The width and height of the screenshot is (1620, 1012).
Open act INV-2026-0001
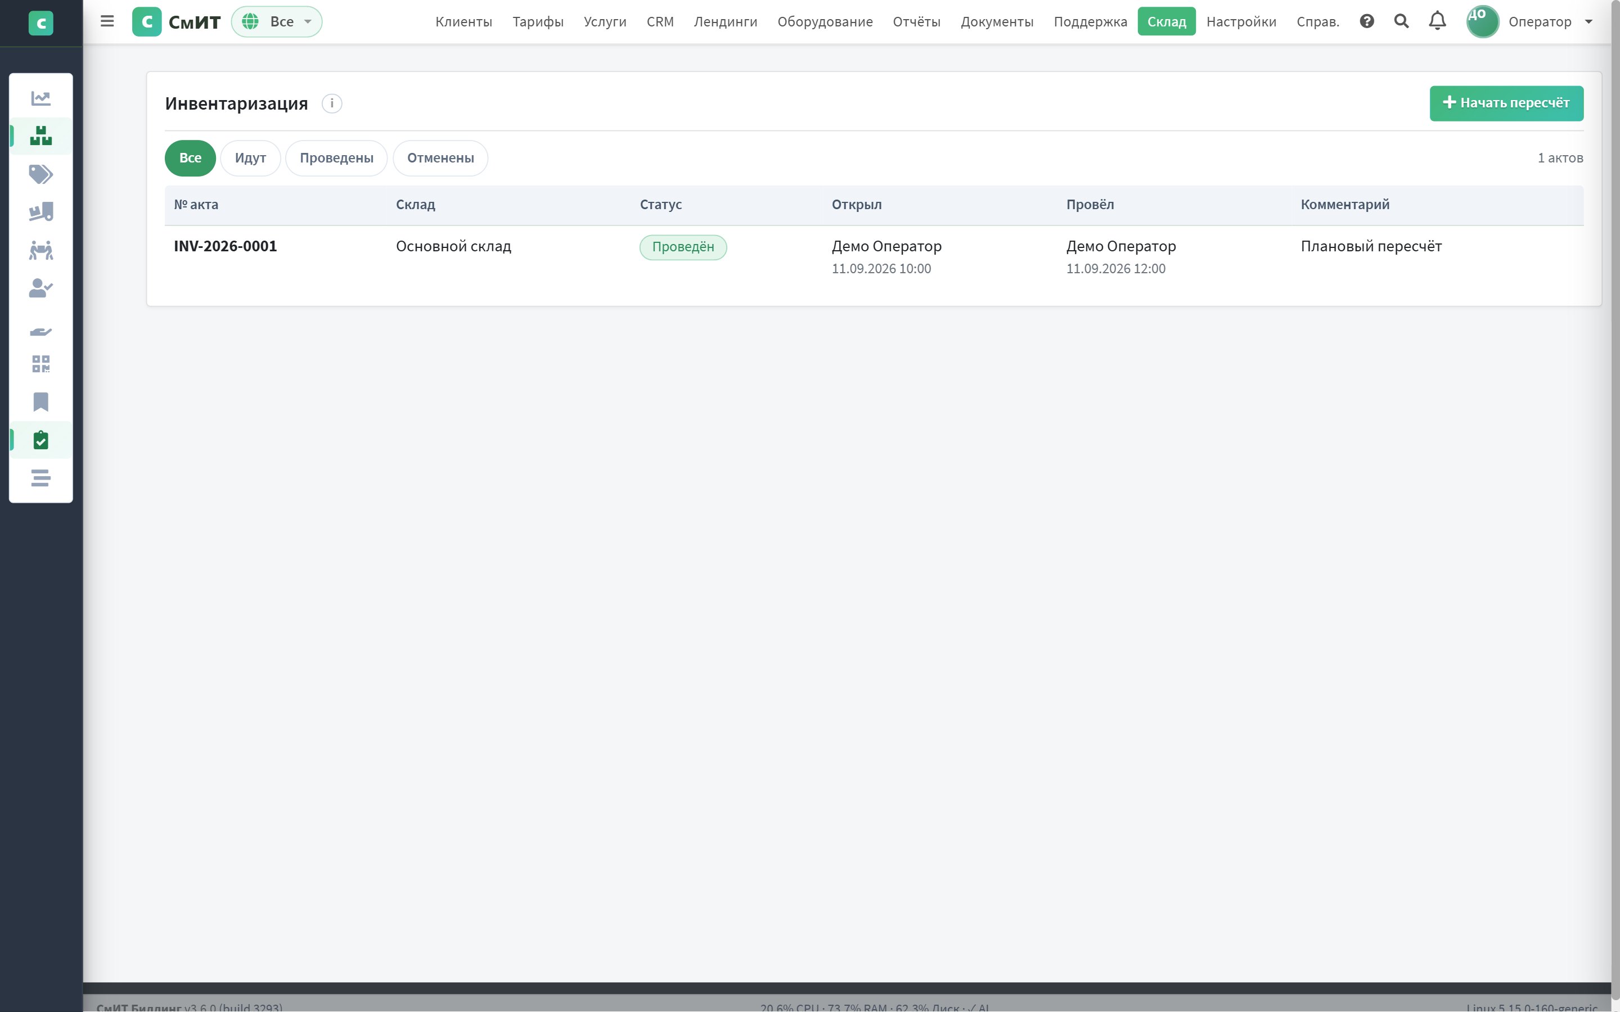(x=226, y=246)
